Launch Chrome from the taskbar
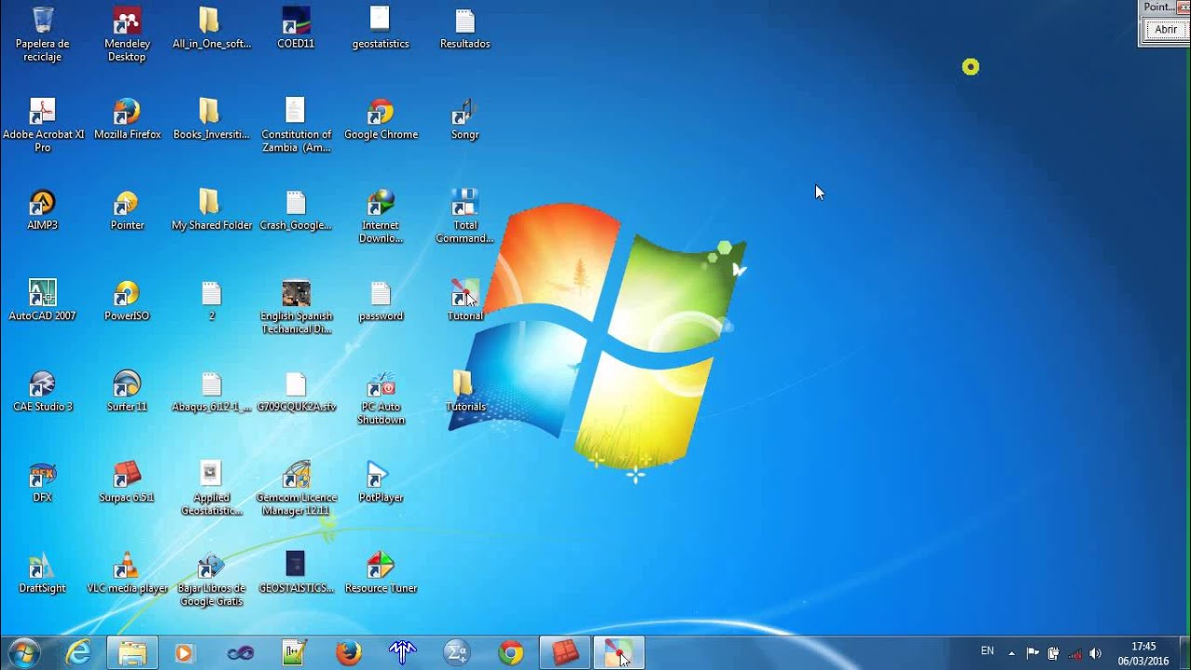Viewport: 1191px width, 670px height. 510,653
